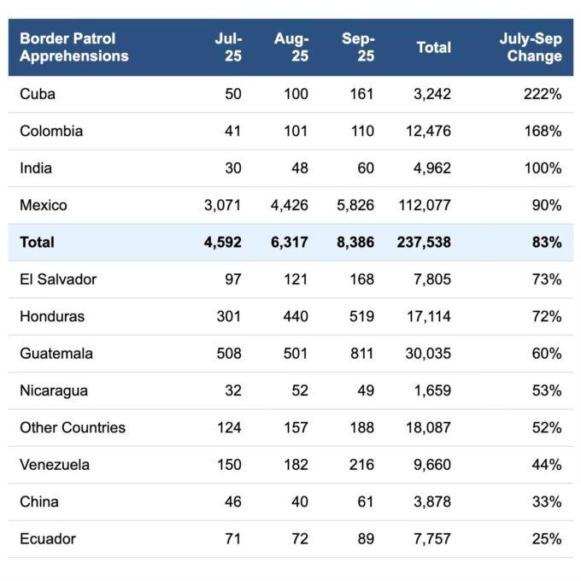The image size is (581, 581).
Task: Select the El Salvador row label
Action: click(x=58, y=279)
